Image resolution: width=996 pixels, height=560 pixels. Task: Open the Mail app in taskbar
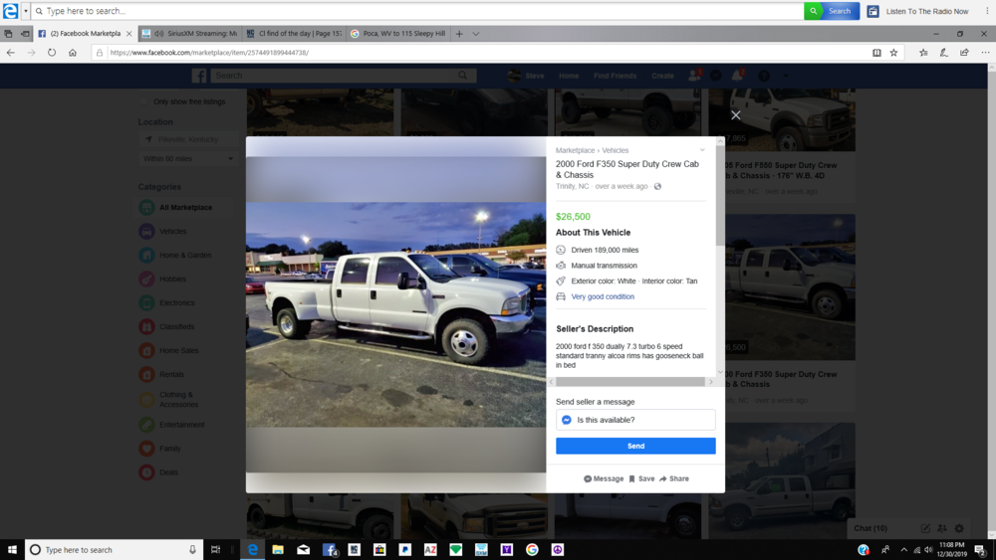tap(304, 550)
